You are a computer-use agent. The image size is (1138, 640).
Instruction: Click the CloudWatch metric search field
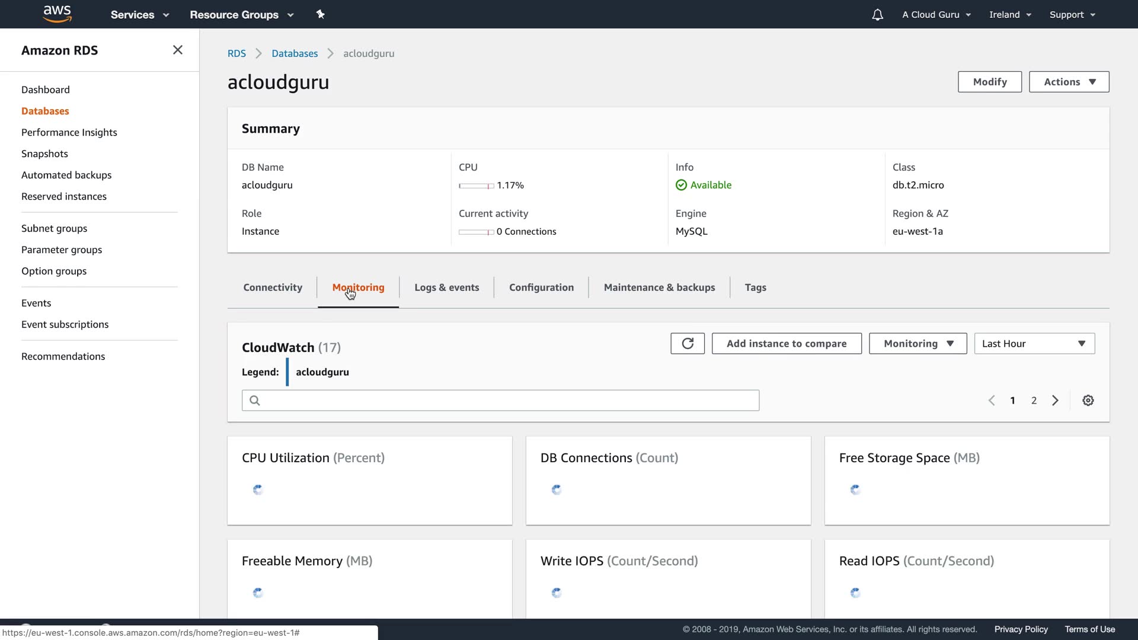pyautogui.click(x=500, y=401)
